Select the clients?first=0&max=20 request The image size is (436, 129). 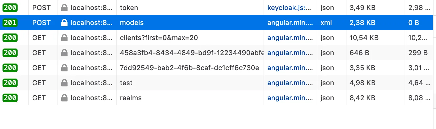pyautogui.click(x=159, y=38)
